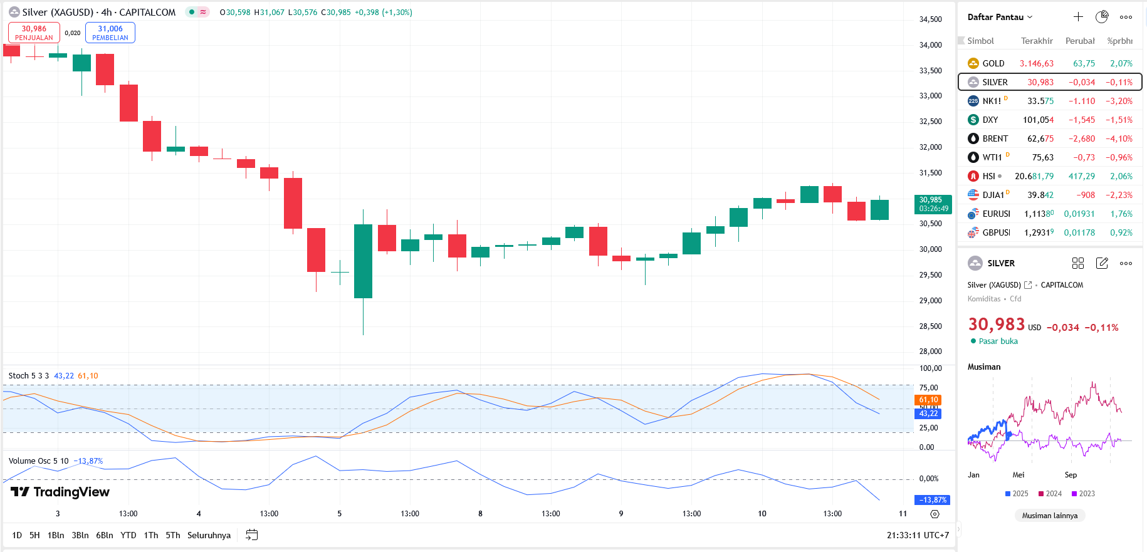Open the timezone menu at 21:33:11 UTC+7
Viewport: 1147px width, 552px height.
[918, 535]
